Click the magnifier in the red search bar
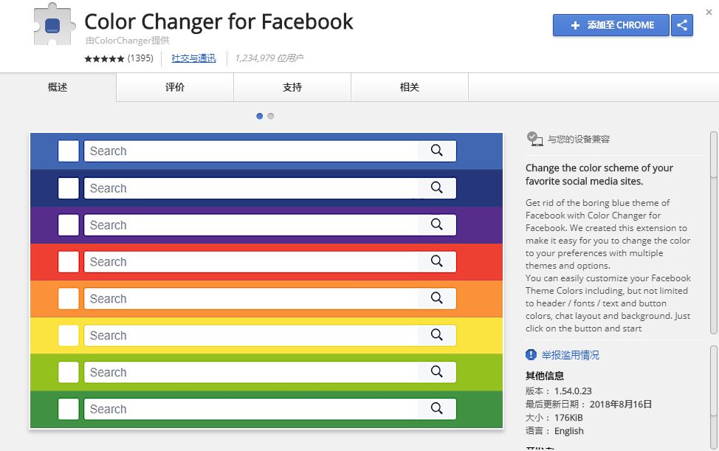Viewport: 719px width, 451px height. 436,261
